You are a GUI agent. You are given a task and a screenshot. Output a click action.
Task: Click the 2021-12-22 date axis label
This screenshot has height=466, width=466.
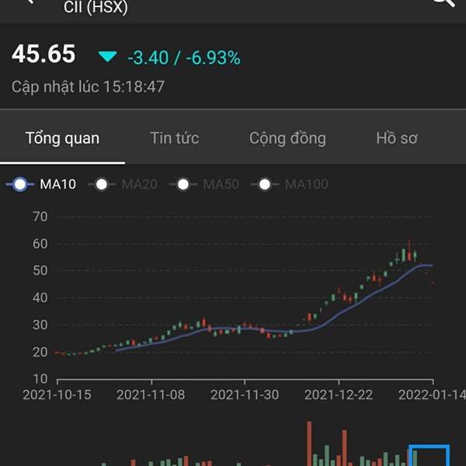(339, 395)
